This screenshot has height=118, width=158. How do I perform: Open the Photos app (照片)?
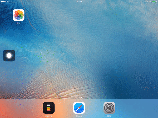[18, 15]
